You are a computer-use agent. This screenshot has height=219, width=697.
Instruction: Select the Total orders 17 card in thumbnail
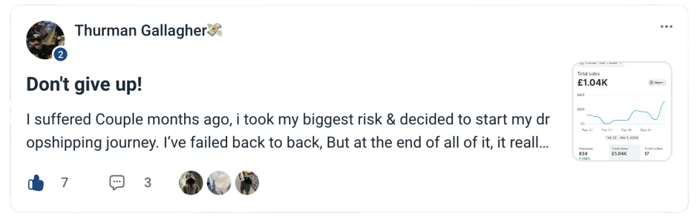coord(654,153)
